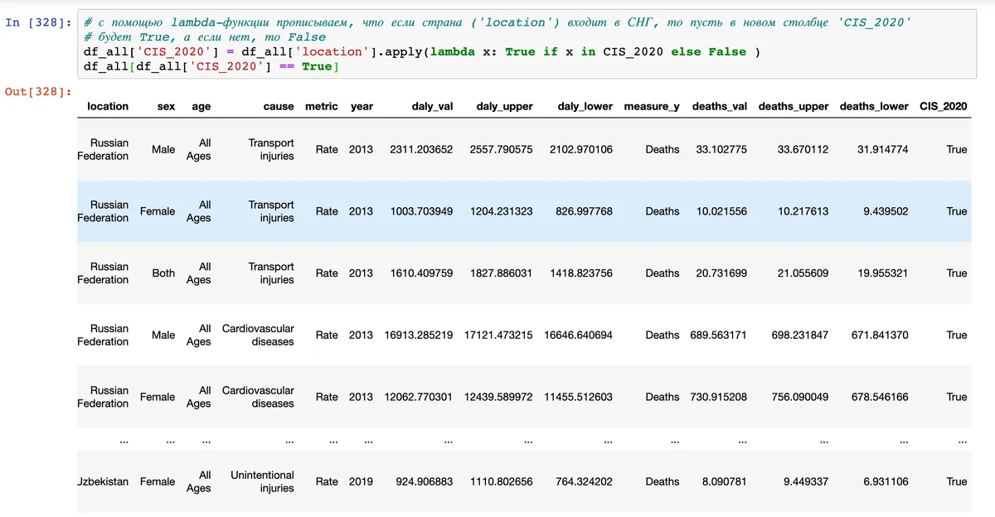Click the Out[328] output prompt
Image resolution: width=995 pixels, height=517 pixels.
coord(38,91)
